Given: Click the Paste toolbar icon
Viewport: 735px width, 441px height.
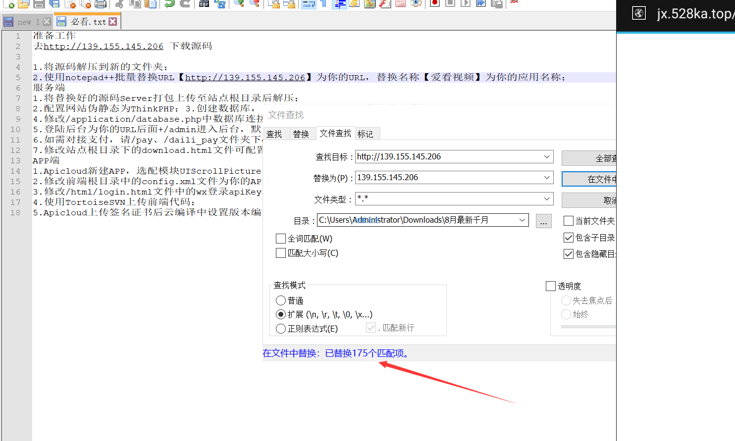Looking at the screenshot, I should click(x=151, y=4).
